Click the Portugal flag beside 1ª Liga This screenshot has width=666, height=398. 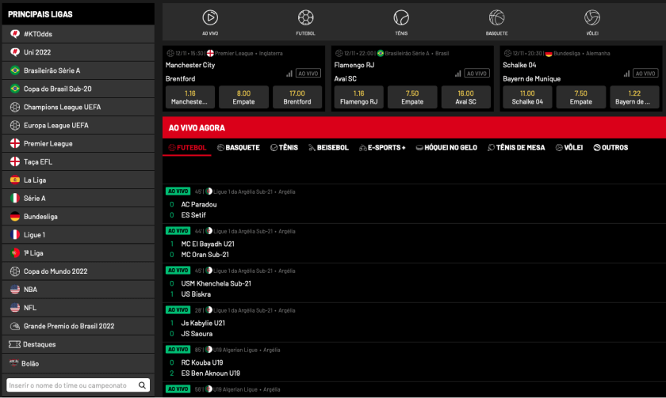pos(15,252)
